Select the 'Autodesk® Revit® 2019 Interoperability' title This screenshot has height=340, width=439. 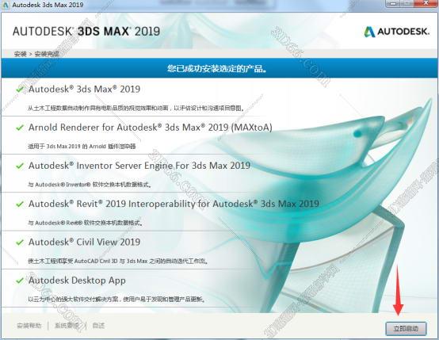[x=174, y=204]
